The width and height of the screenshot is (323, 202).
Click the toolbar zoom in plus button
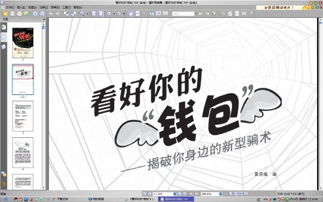[x=118, y=14]
